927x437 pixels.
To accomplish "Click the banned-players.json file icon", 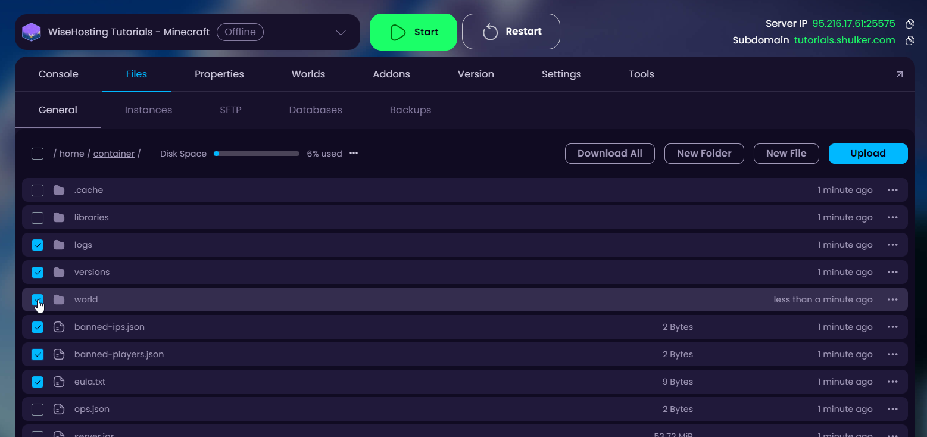I will pyautogui.click(x=59, y=354).
